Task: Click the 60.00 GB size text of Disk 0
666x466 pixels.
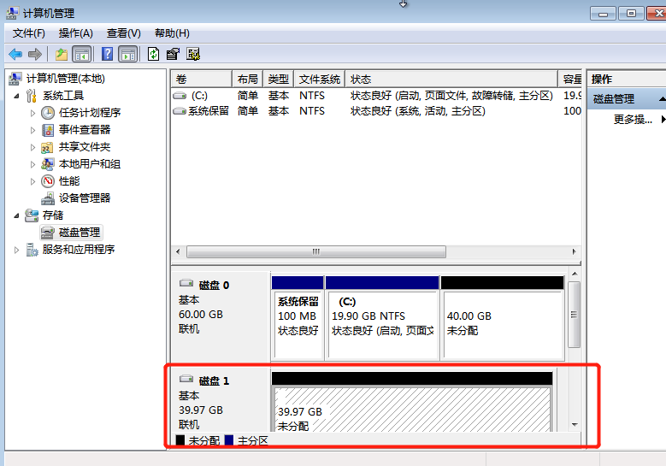Action: [201, 315]
